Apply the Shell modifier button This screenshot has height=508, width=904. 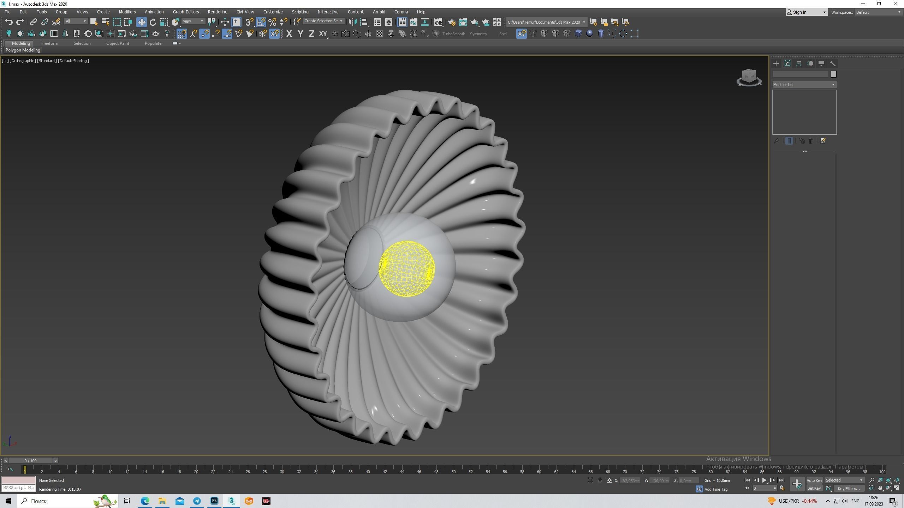tap(503, 34)
